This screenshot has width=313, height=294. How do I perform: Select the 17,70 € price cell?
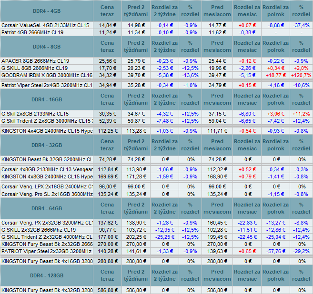[107, 68]
